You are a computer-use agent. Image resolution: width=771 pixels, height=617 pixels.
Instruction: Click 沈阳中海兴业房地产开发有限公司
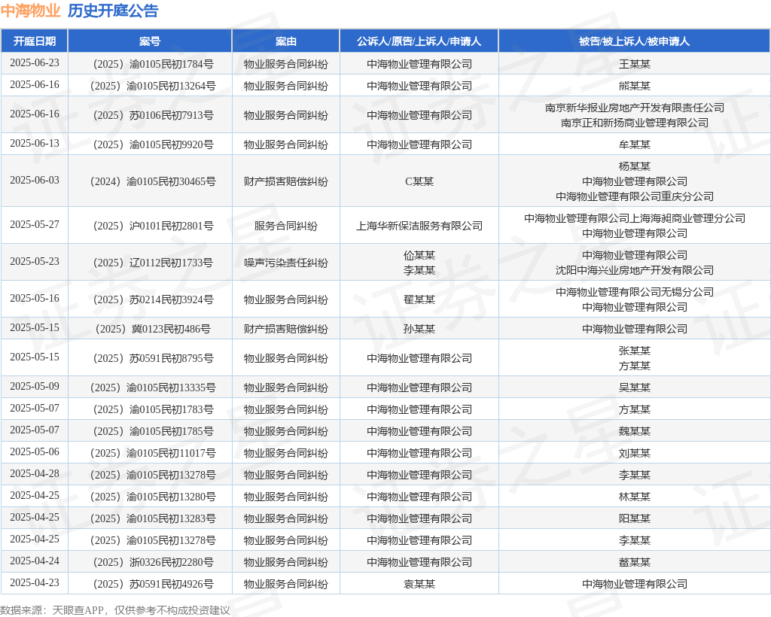(x=634, y=270)
